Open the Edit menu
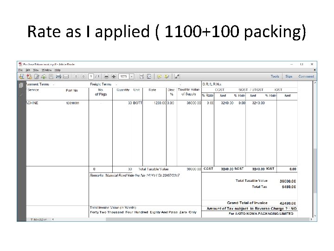The image size is (334, 251). [x=28, y=70]
